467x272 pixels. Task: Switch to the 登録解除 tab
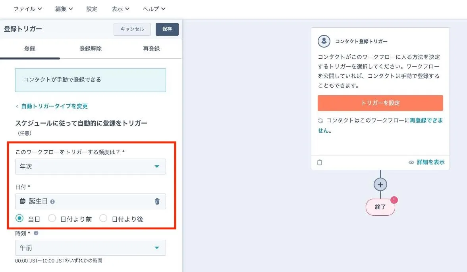(x=90, y=48)
